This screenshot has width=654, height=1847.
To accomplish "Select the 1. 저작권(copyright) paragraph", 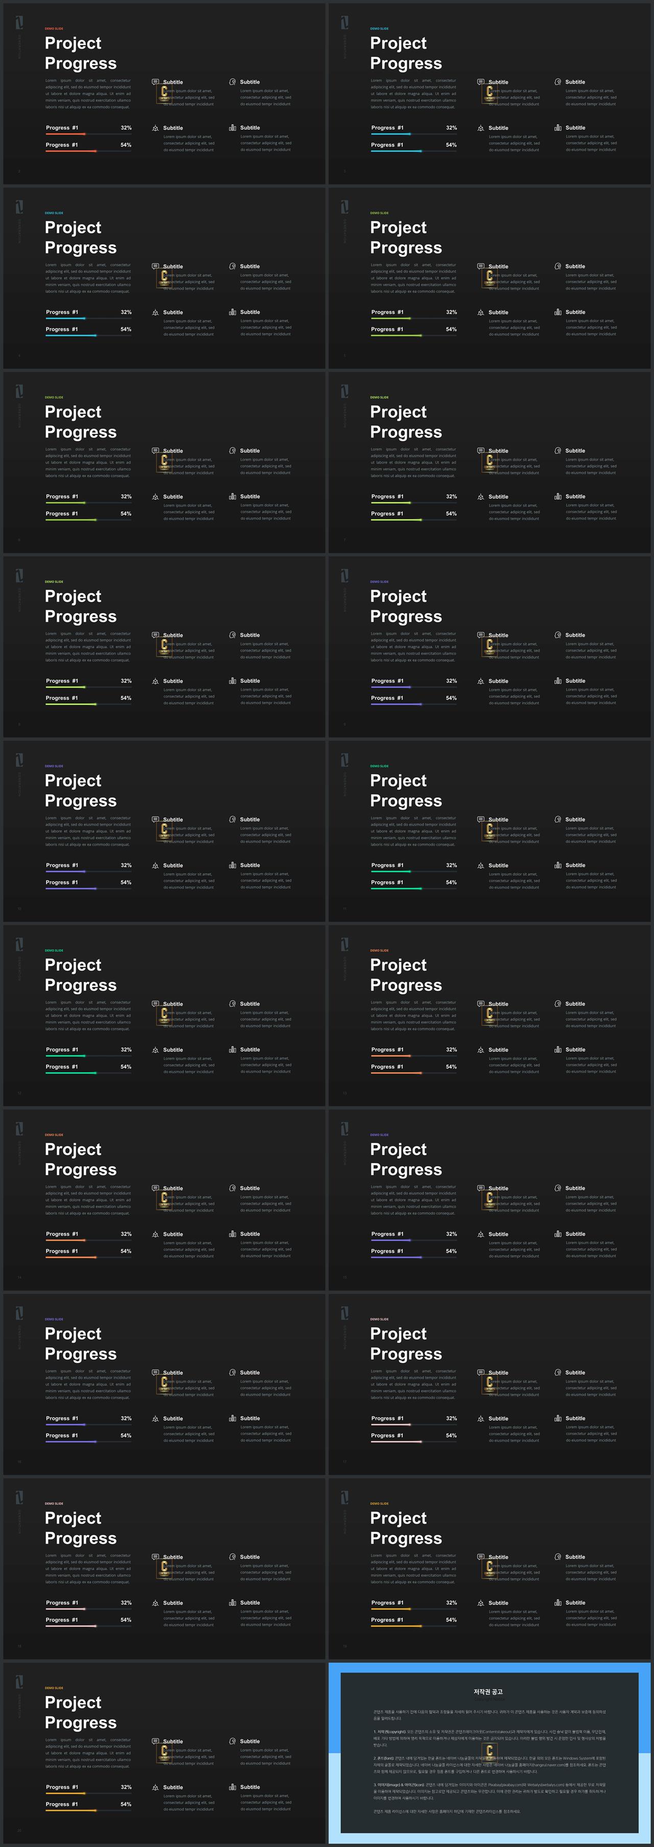I will [490, 1737].
